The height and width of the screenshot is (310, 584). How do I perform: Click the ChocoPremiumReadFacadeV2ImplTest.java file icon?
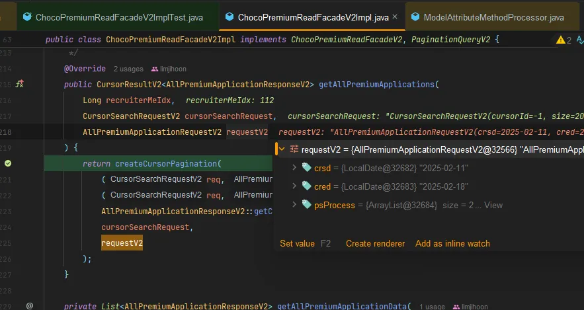click(27, 17)
